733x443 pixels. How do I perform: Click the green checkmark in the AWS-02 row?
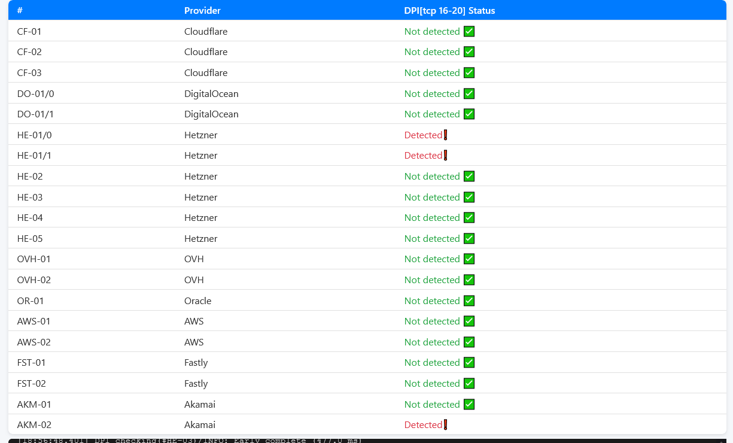point(469,342)
